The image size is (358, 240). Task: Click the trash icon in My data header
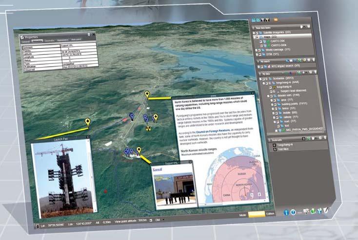pos(315,72)
